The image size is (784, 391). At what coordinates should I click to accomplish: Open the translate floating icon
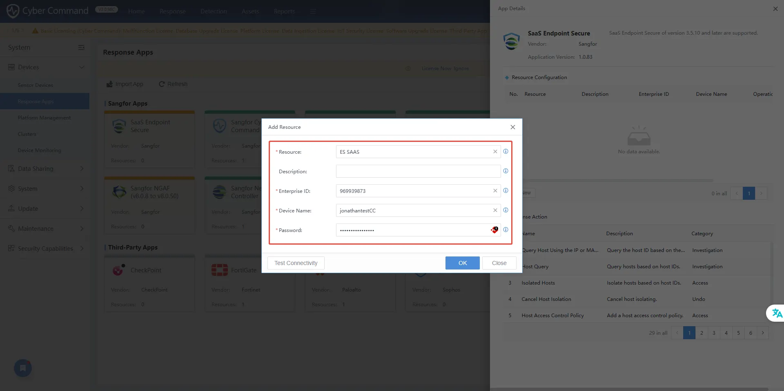click(777, 313)
